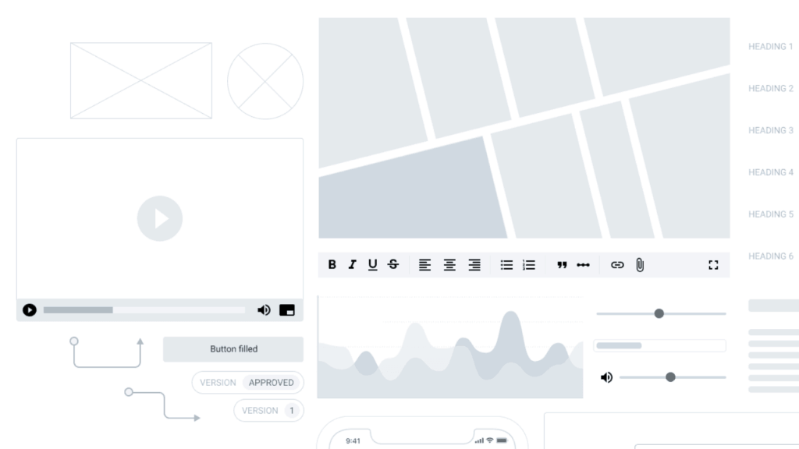Insert a block quote

562,265
